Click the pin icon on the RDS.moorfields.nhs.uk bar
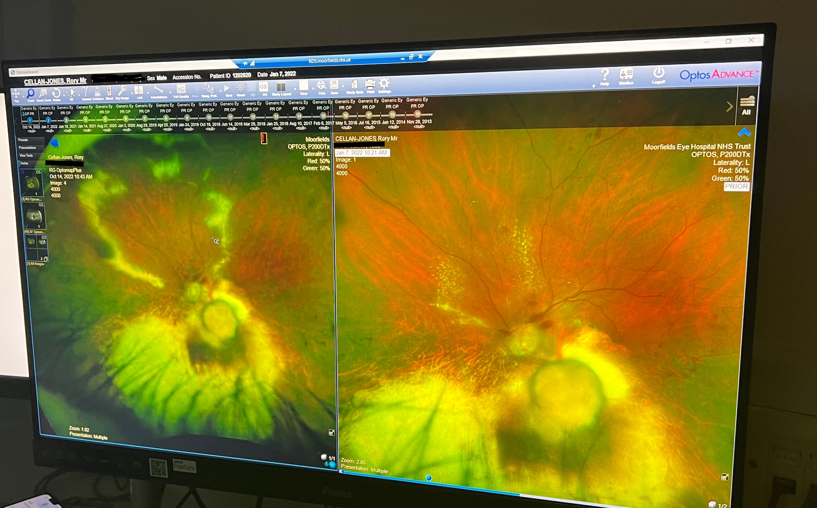The height and width of the screenshot is (508, 817). 245,63
